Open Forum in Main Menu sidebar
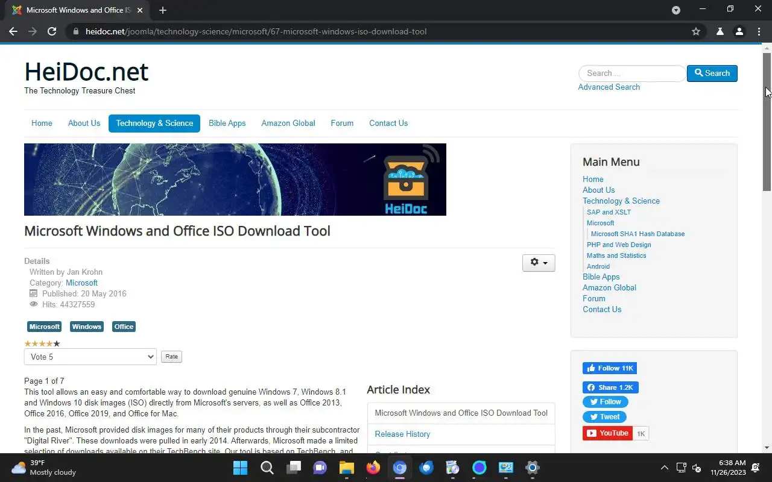This screenshot has width=772, height=482. 593,298
